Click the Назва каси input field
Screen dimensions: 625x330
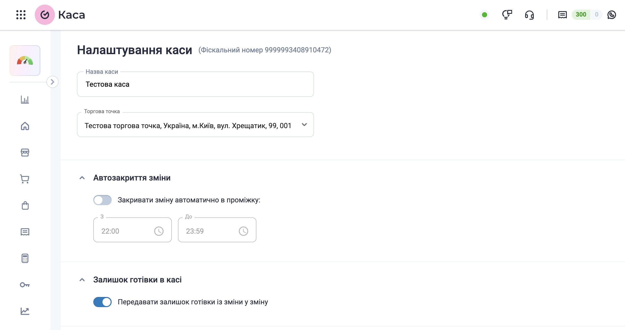(195, 84)
